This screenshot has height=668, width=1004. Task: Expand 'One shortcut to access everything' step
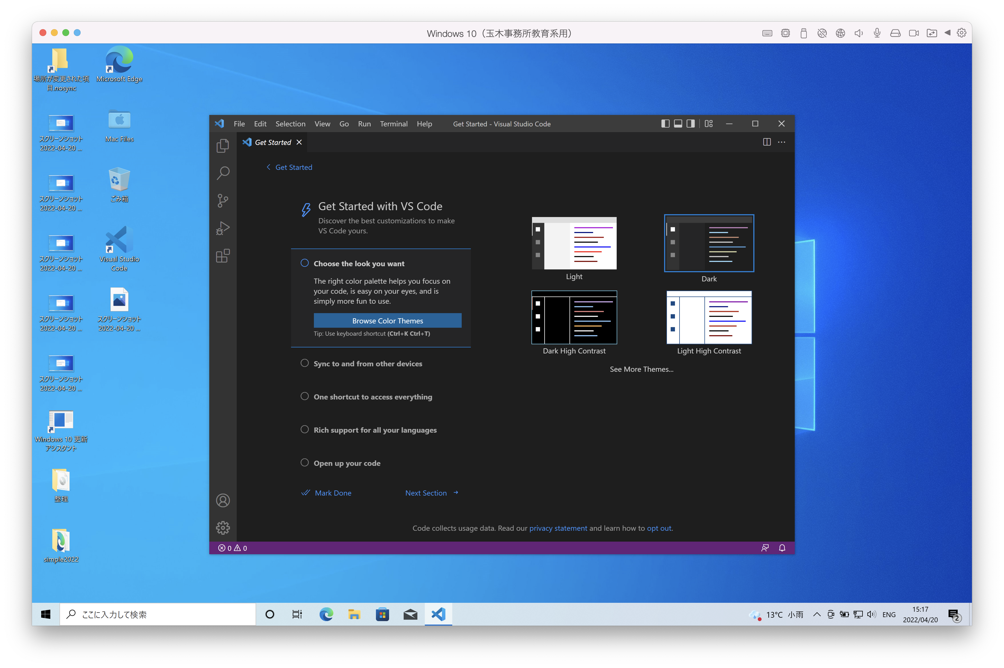pos(372,397)
